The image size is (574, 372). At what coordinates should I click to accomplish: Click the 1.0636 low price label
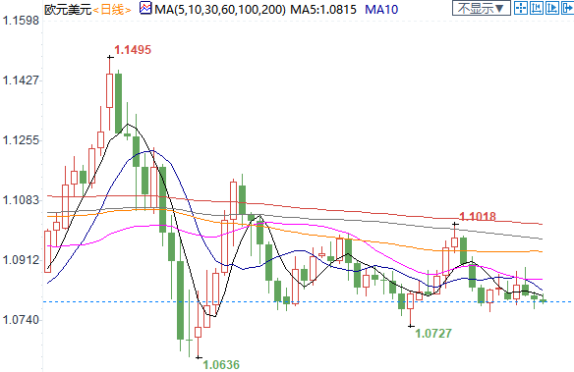tap(221, 364)
